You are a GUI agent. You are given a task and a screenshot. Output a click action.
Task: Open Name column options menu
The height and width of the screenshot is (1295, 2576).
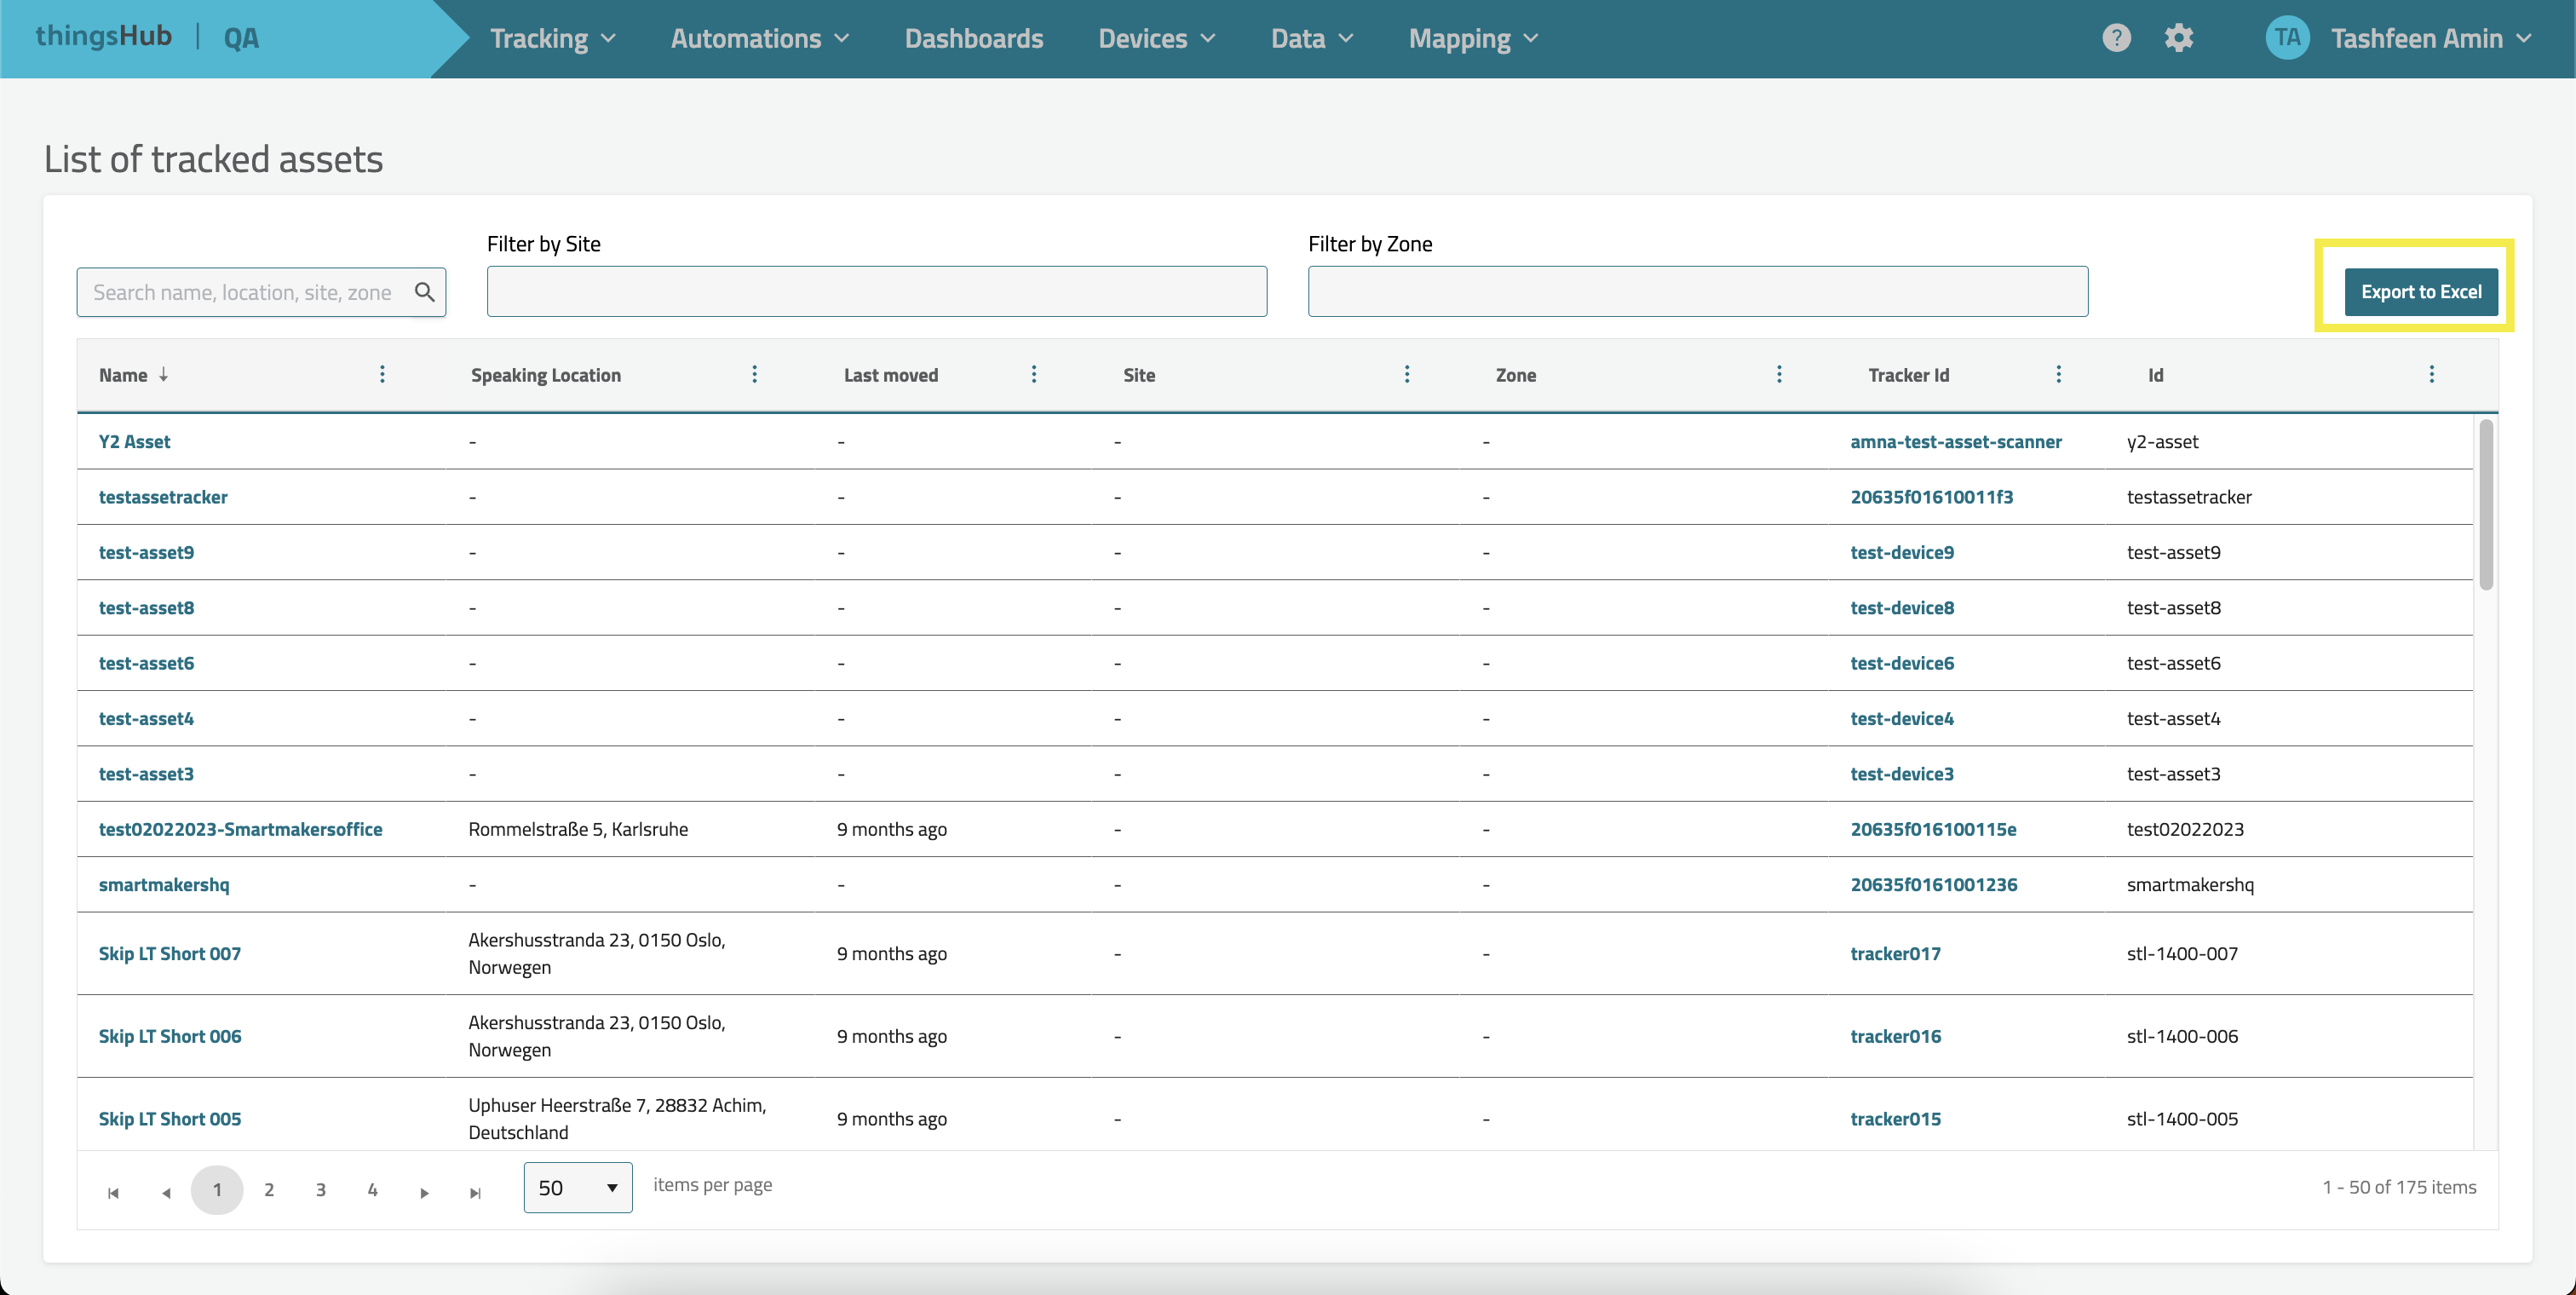382,374
